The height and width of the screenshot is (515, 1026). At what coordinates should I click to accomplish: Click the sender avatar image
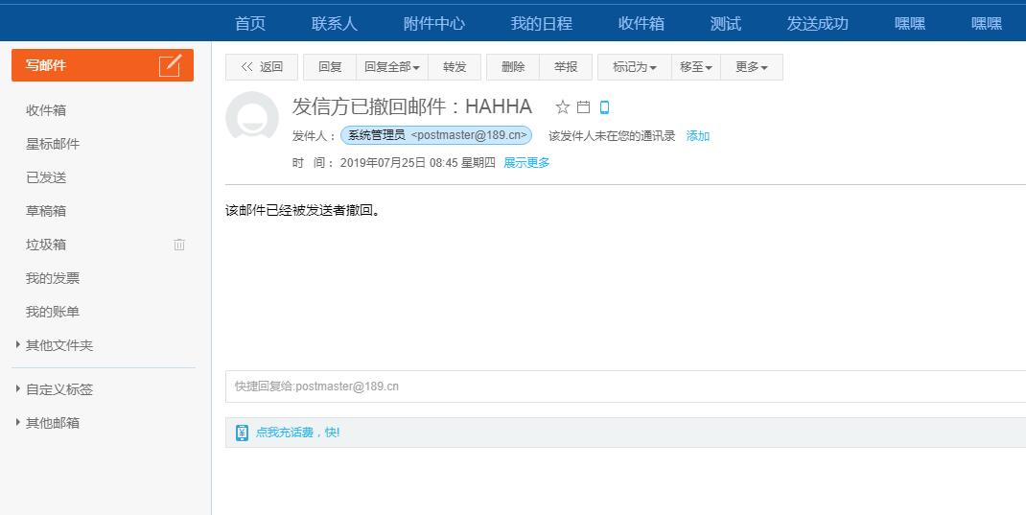tap(252, 118)
